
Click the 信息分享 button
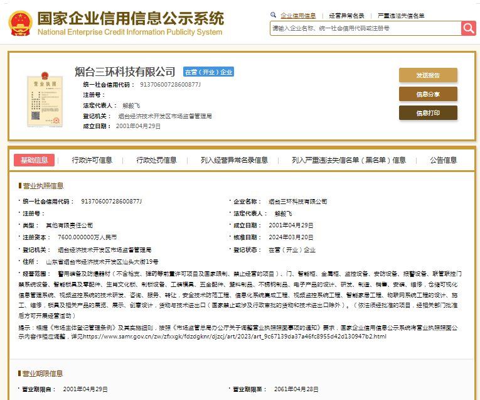(x=428, y=94)
